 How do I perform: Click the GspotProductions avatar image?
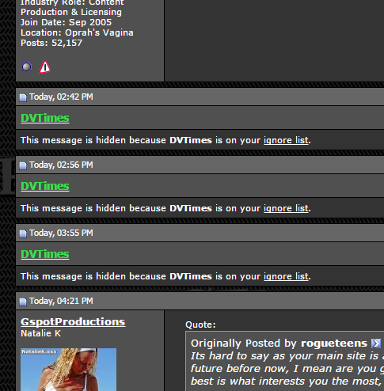point(68,370)
